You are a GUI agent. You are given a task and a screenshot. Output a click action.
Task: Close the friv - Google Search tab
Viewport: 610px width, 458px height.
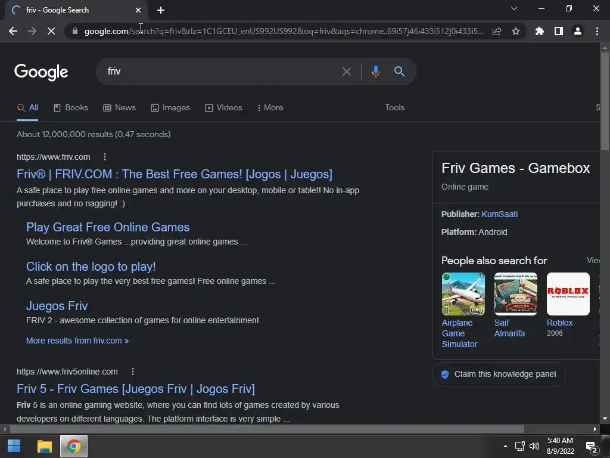point(138,10)
